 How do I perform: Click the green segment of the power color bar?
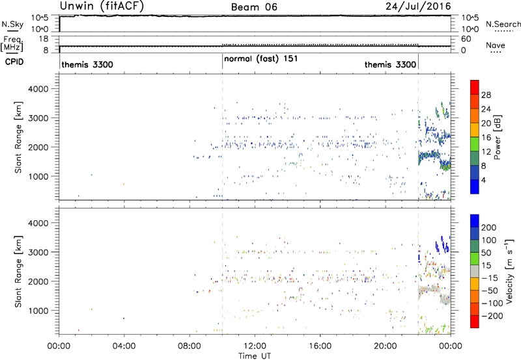[x=475, y=144]
